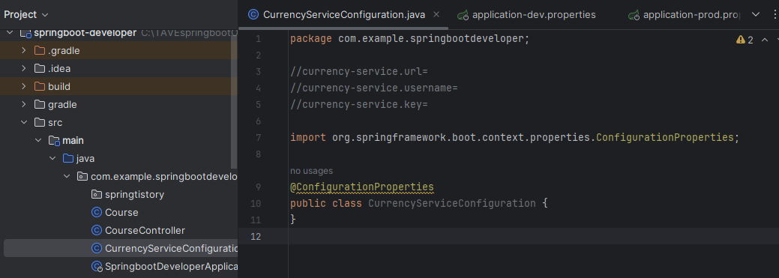
Task: Expand the gradle folder
Action: (23, 104)
